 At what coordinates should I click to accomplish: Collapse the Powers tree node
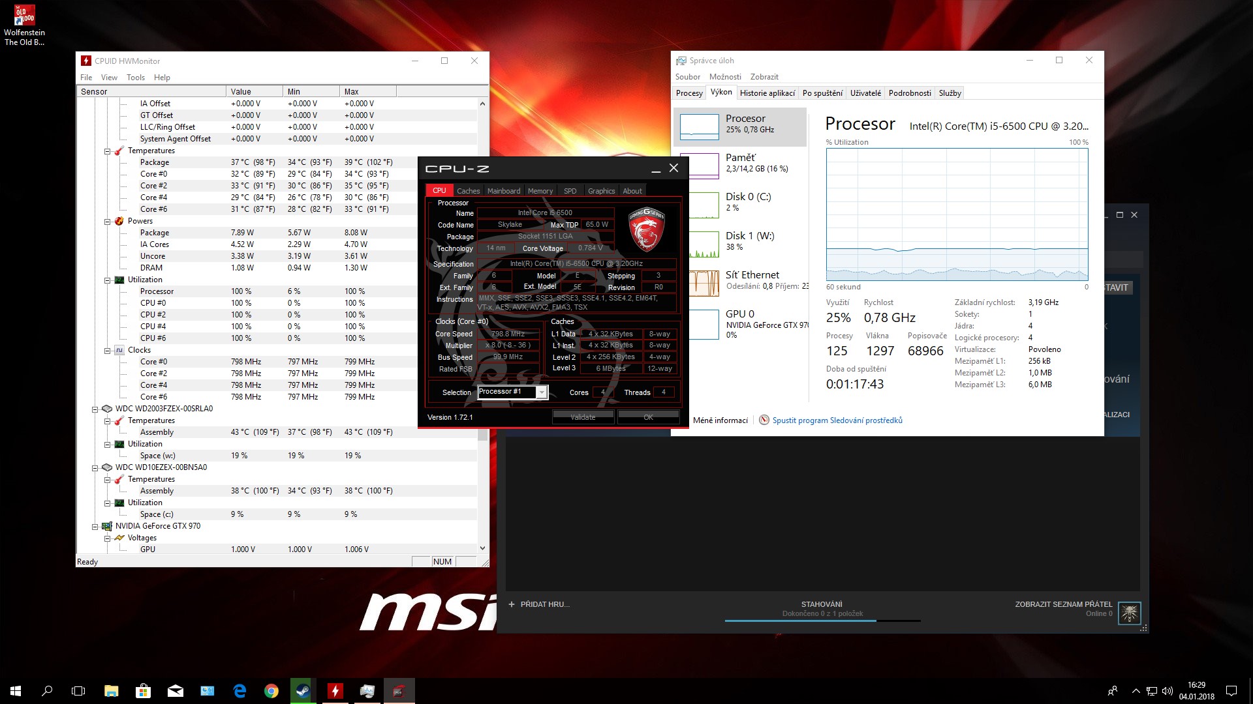click(x=108, y=222)
